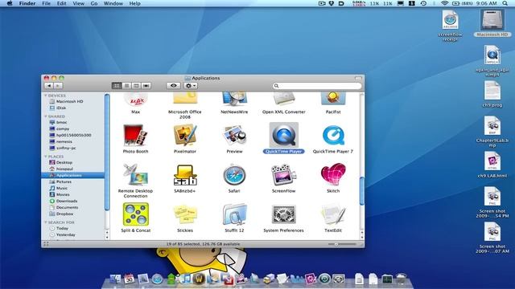
Task: Open the Go menu
Action: point(94,3)
